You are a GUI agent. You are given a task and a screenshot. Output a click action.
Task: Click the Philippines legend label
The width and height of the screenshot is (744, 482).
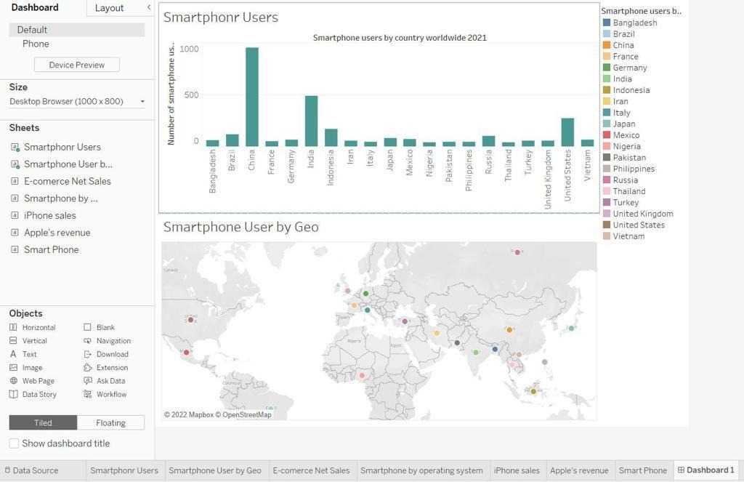(x=634, y=169)
